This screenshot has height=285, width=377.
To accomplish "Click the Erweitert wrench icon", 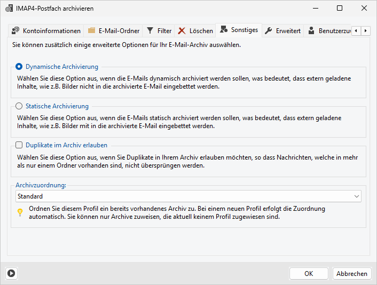I will 269,31.
